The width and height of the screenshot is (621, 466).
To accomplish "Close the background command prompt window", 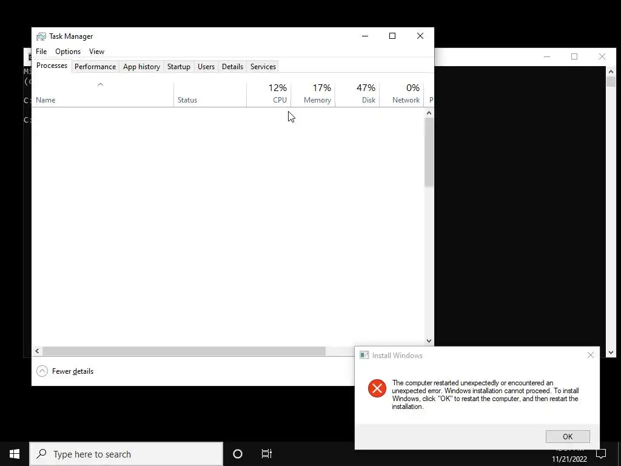I will point(602,56).
